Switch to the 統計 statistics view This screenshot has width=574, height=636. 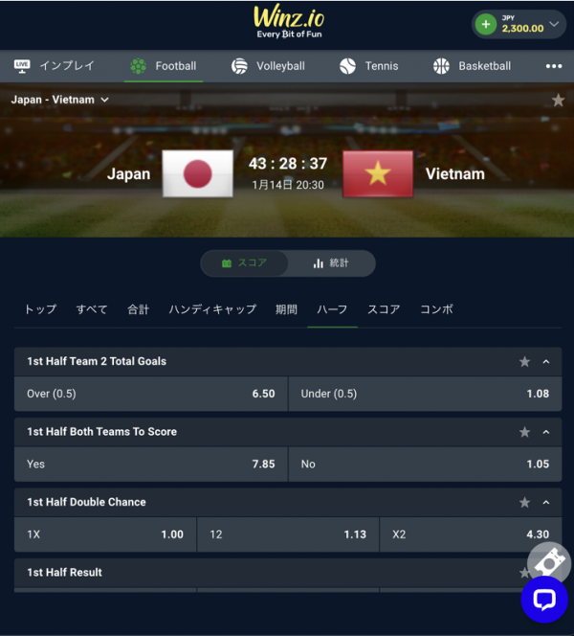[x=331, y=263]
